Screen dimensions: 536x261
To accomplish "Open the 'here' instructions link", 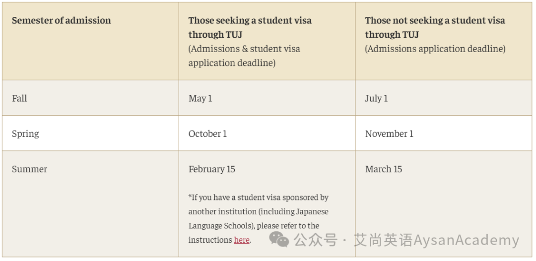I will click(241, 240).
